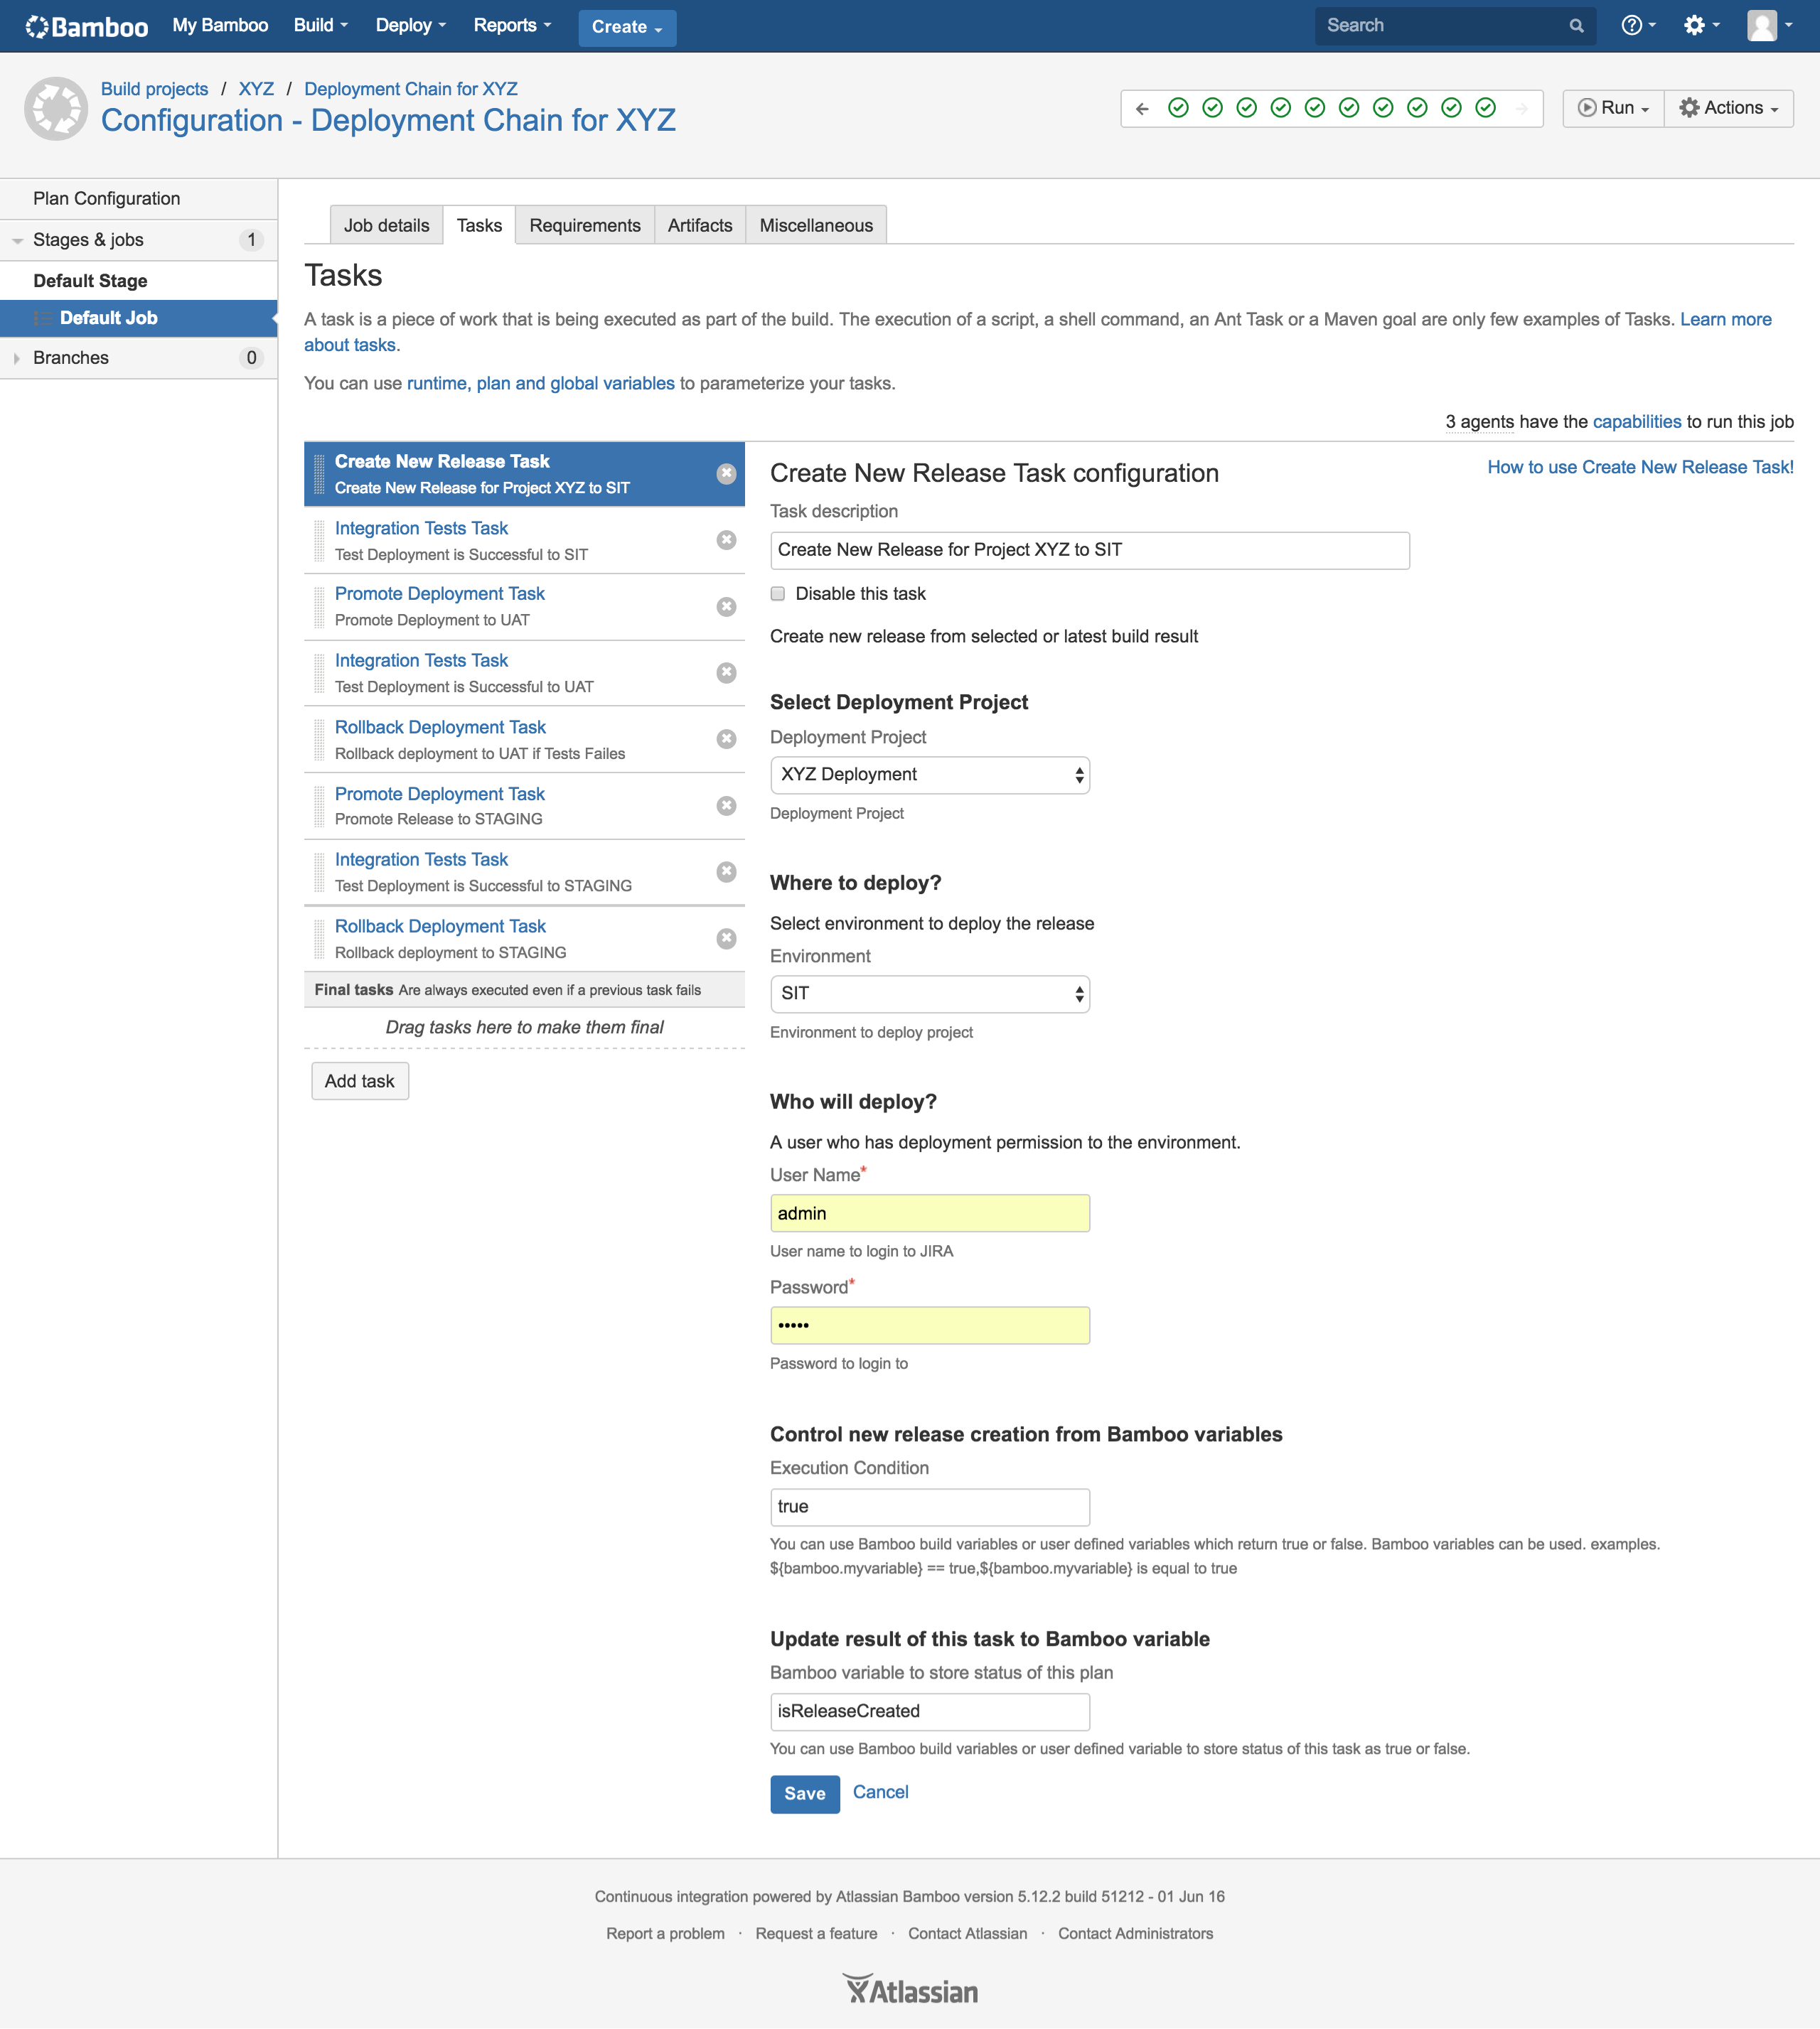Expand the Branches section in sidebar

17,357
